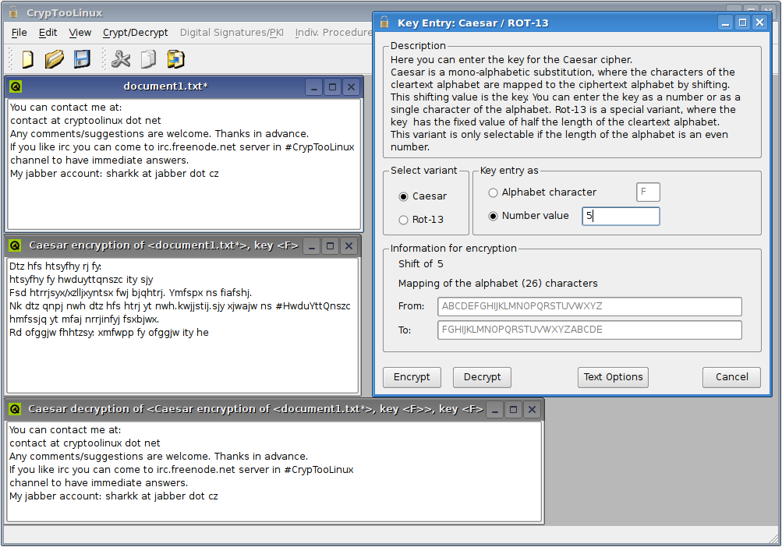Open the View menu
The width and height of the screenshot is (782, 547).
(80, 33)
